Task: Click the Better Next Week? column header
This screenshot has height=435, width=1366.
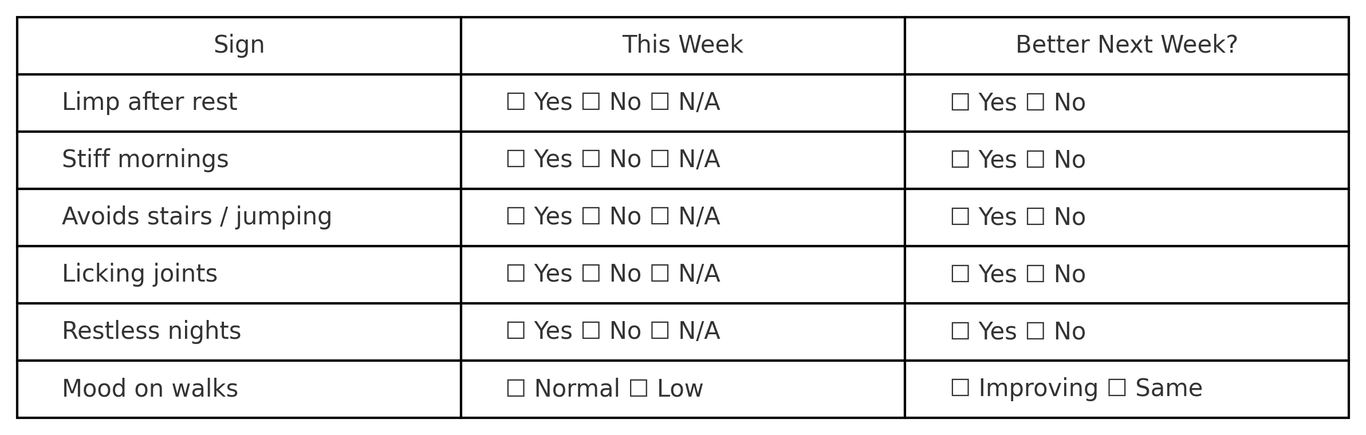Action: pos(1126,45)
